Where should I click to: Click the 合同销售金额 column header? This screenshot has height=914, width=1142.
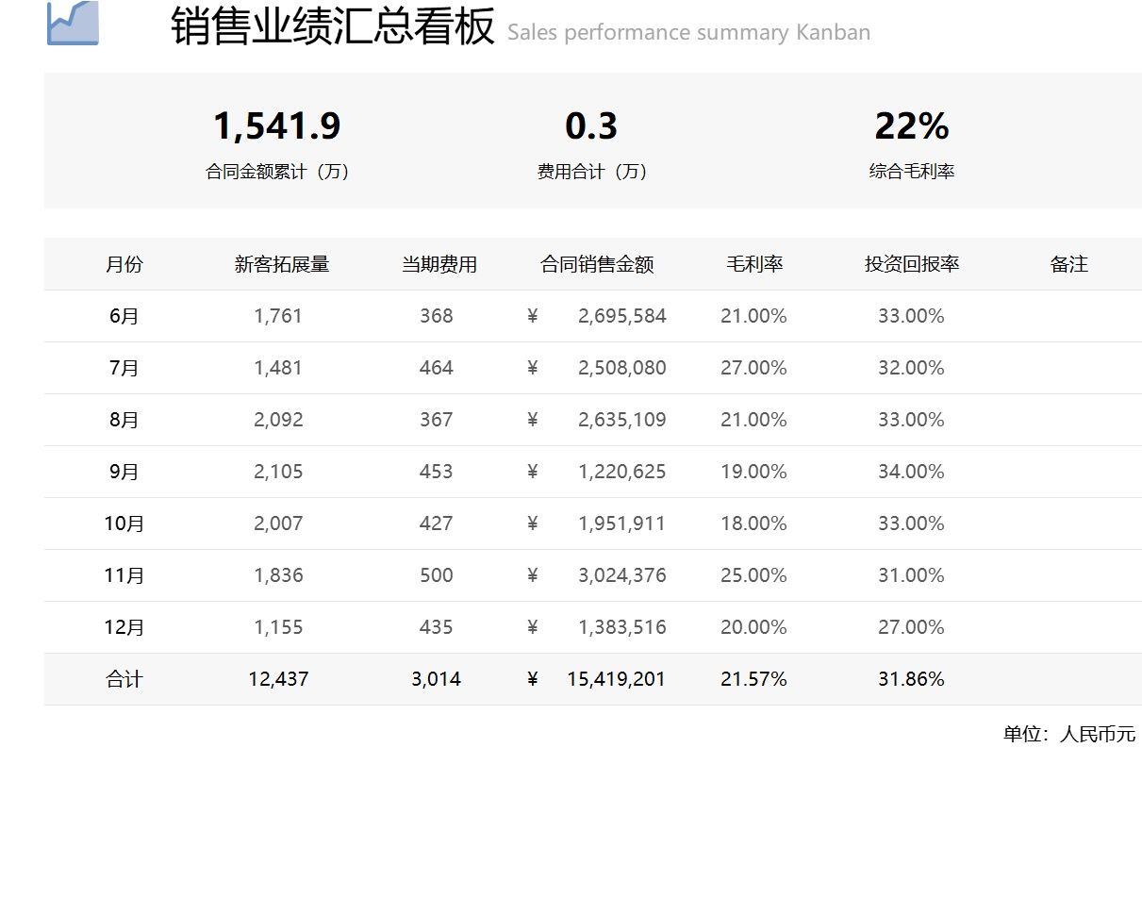coord(597,265)
